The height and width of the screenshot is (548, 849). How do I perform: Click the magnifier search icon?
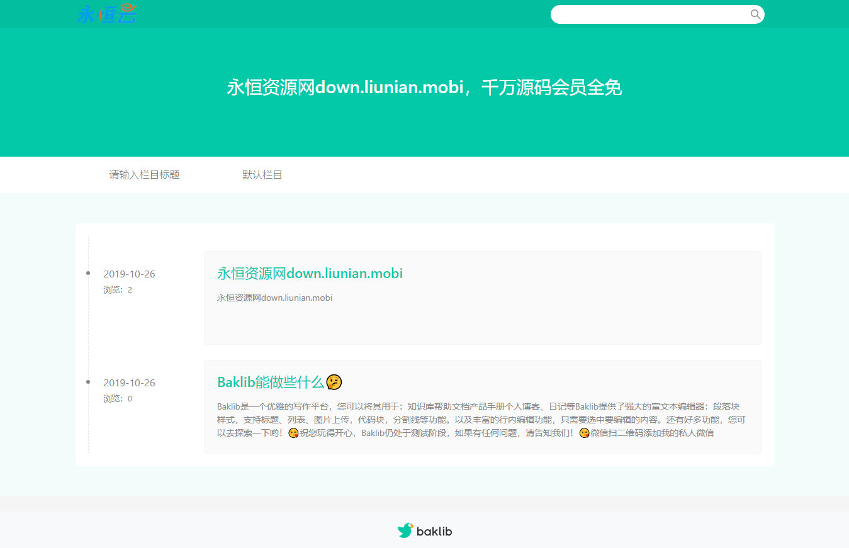coord(755,14)
